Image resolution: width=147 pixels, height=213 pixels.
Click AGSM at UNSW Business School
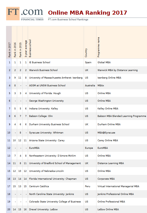(x=47, y=86)
